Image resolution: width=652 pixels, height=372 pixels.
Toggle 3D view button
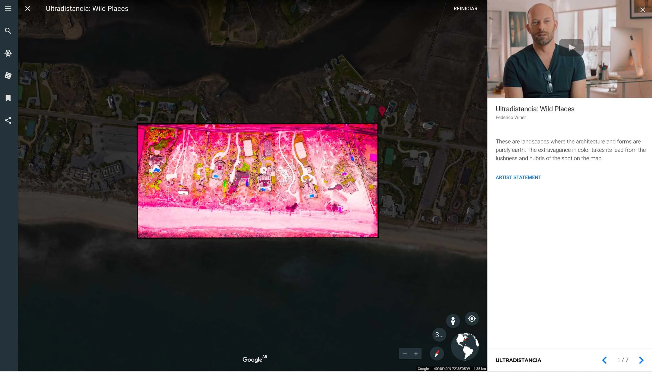tap(439, 335)
